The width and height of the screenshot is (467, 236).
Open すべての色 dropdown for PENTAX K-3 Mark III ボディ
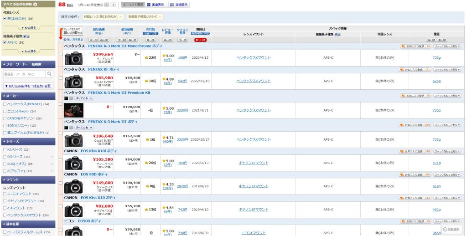83,128
